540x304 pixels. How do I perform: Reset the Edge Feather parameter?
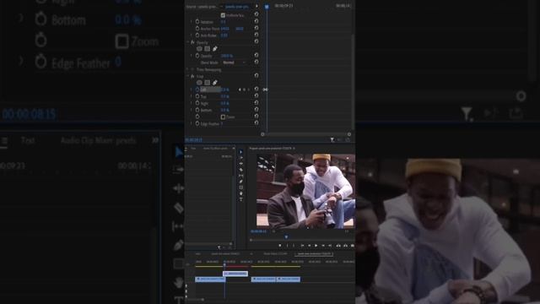coord(256,123)
